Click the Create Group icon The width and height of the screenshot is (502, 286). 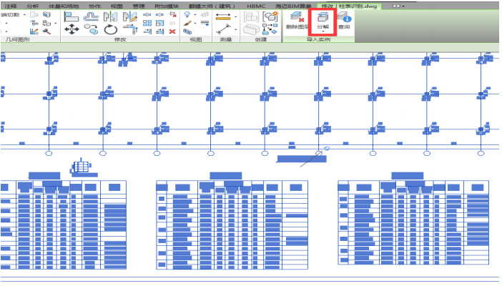click(x=270, y=16)
